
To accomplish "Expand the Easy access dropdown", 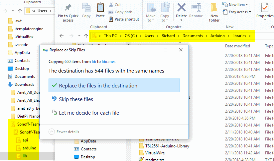I will click(x=239, y=12).
